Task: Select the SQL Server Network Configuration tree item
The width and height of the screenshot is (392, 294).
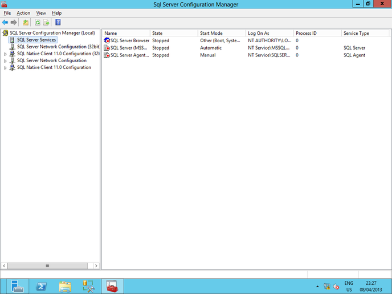Action: point(52,60)
